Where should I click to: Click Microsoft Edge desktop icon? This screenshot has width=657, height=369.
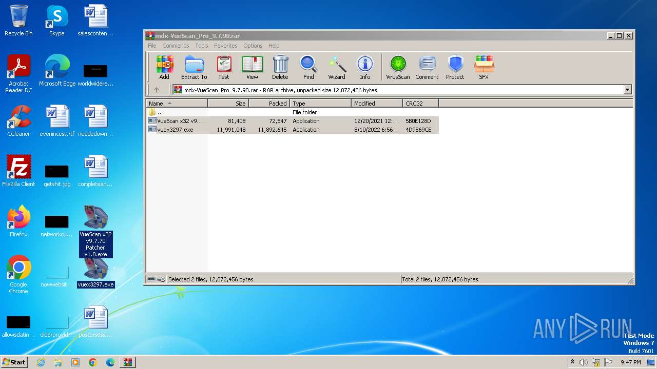pos(57,71)
